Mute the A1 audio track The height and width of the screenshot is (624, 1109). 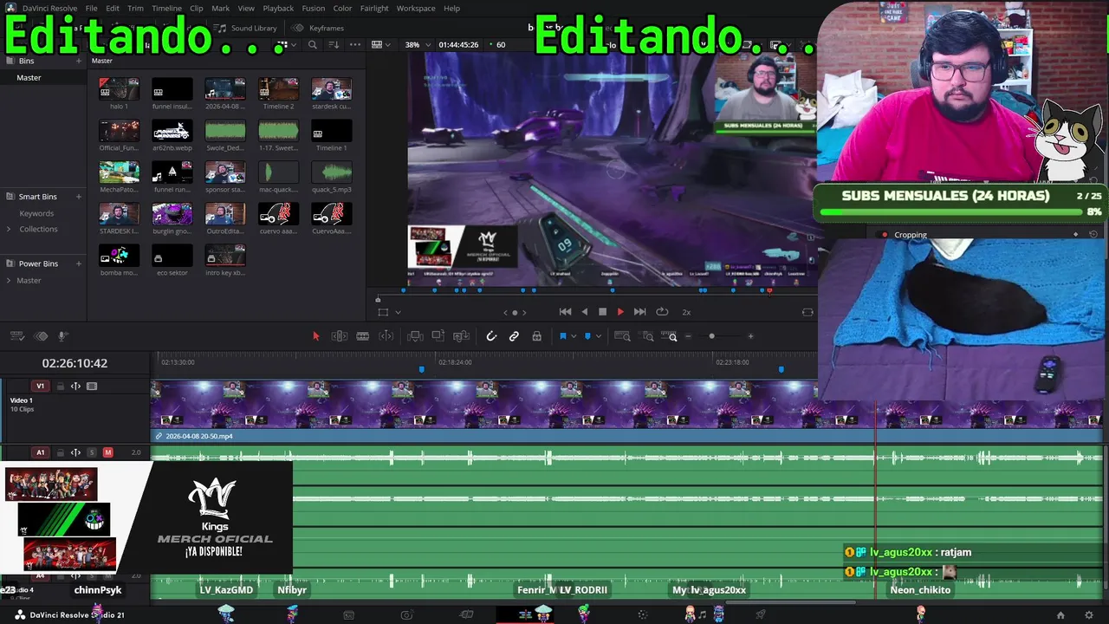pyautogui.click(x=107, y=452)
